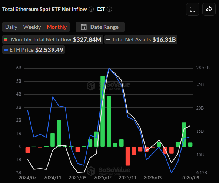Click the 2025/11 axis label
This screenshot has height=183, width=219.
tap(127, 178)
